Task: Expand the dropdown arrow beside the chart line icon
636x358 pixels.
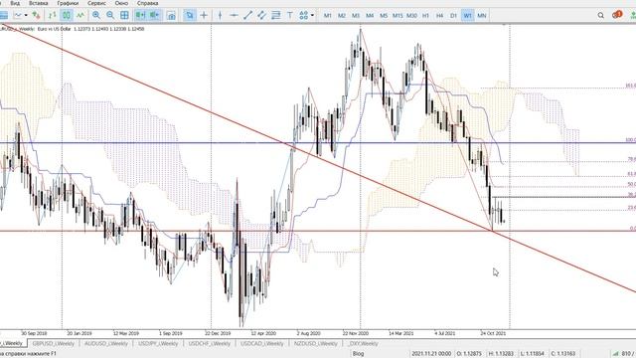Action: point(26,16)
